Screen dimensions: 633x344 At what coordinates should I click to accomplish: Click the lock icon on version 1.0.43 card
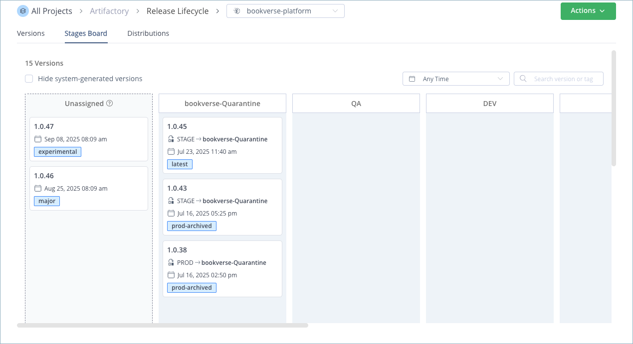(171, 201)
